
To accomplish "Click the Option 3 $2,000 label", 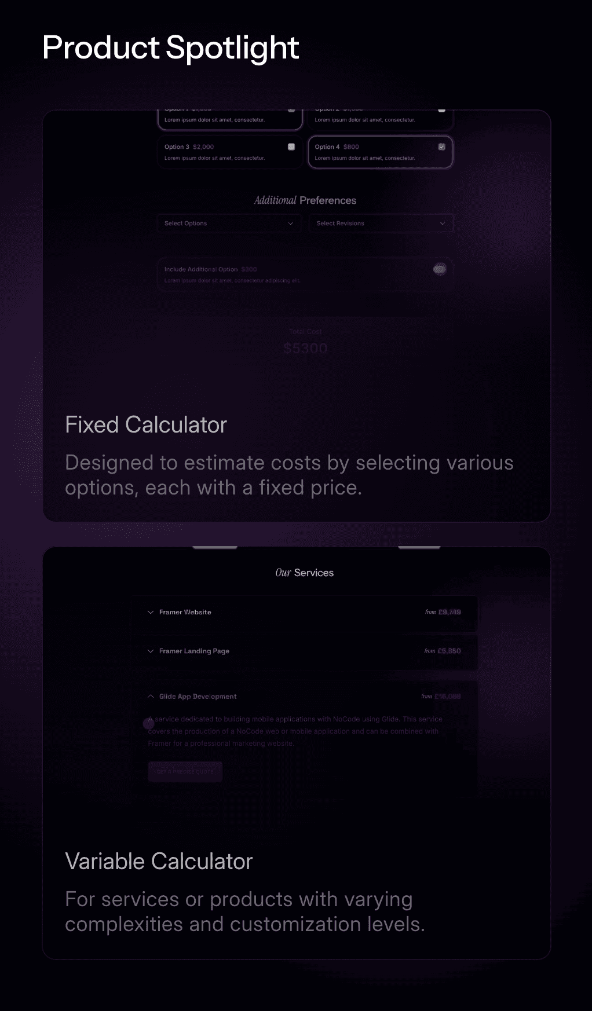I will [189, 147].
